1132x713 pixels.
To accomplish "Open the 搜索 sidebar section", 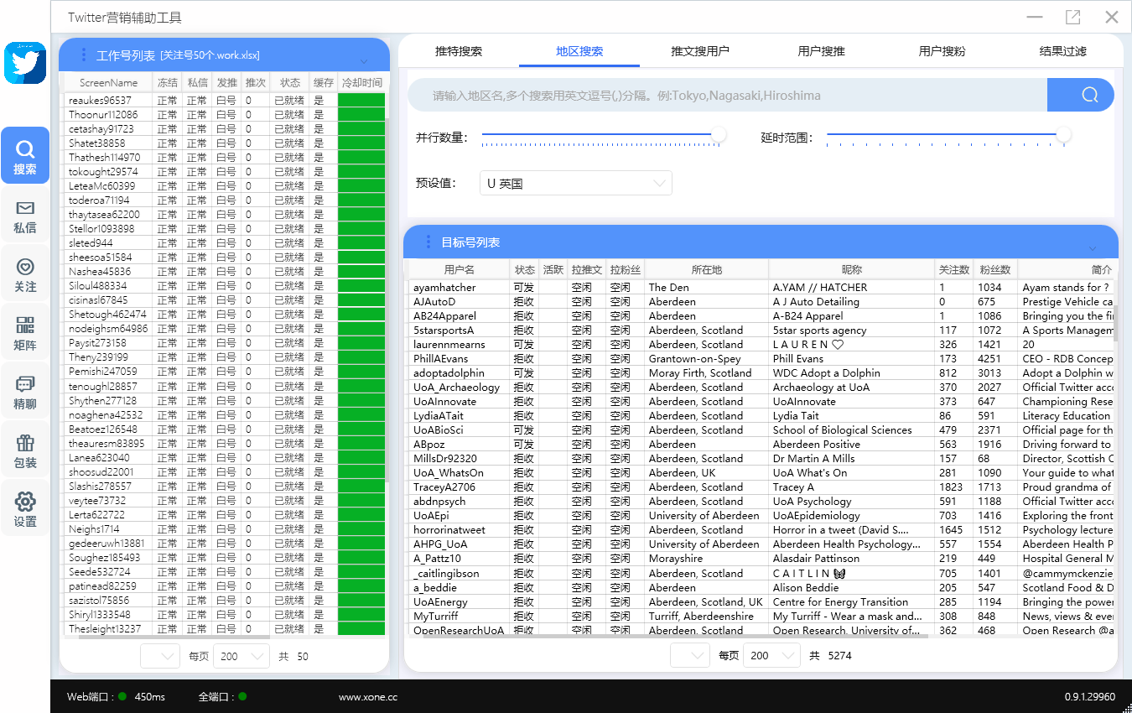I will pyautogui.click(x=25, y=156).
